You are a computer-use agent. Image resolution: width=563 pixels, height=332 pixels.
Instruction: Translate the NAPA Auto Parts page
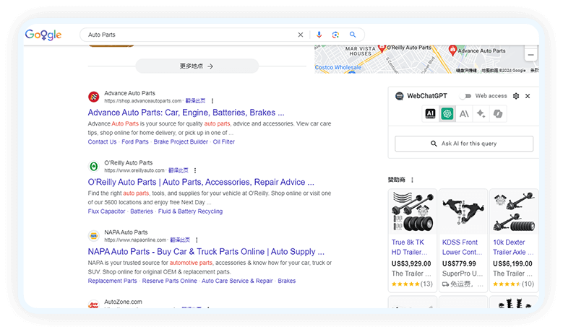point(180,240)
